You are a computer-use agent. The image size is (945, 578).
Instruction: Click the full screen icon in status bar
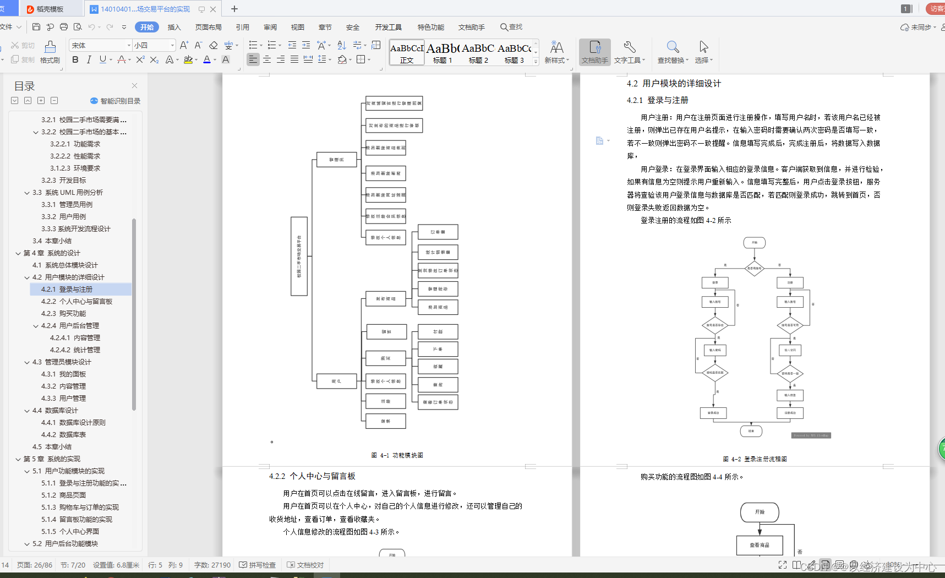783,565
